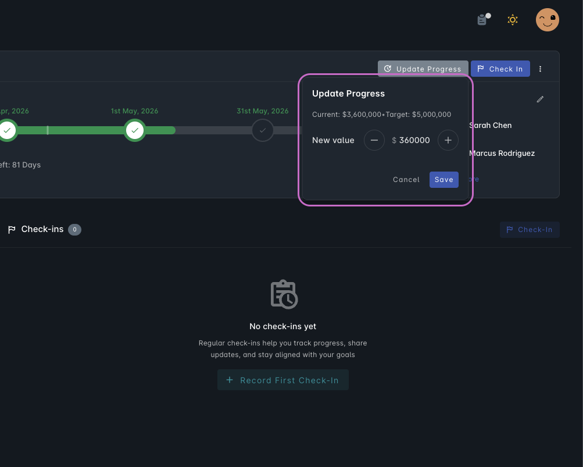Open the three-dot overflow menu
583x467 pixels.
[540, 69]
